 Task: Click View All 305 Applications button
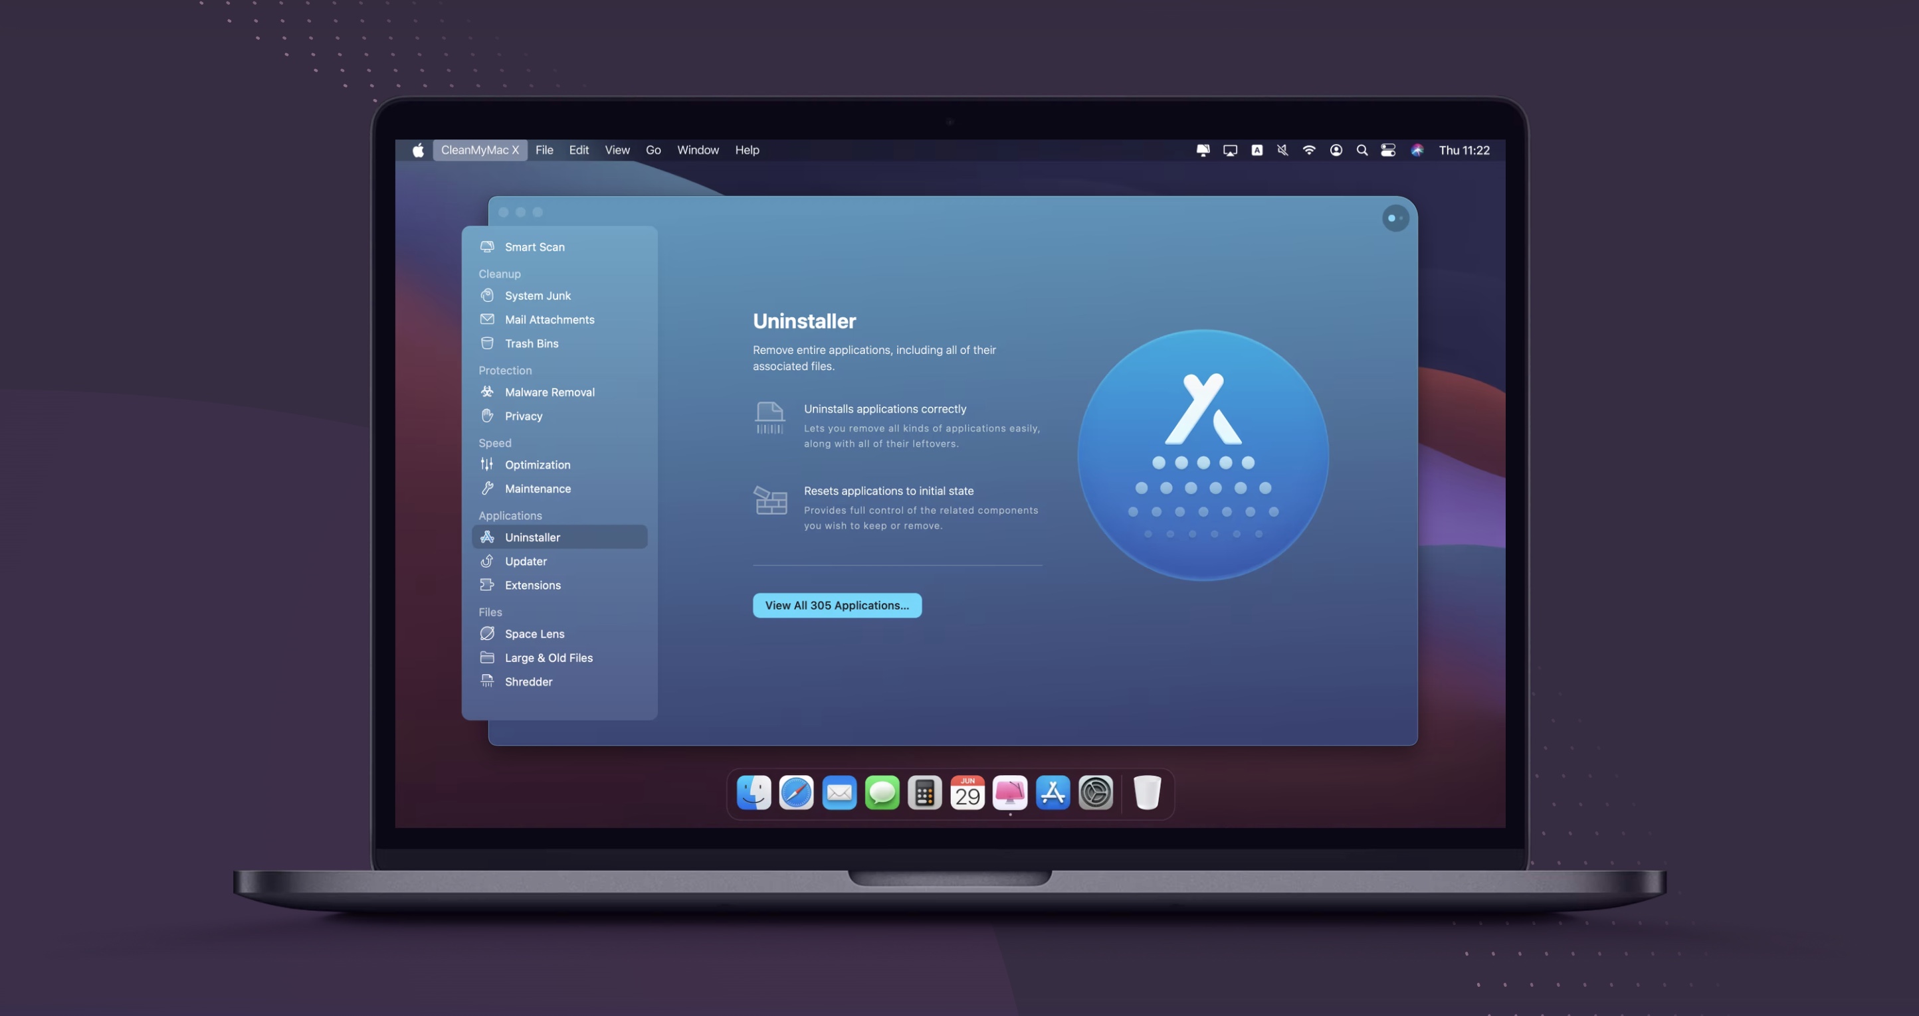[837, 605]
